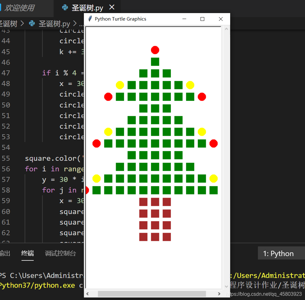Image resolution: width=305 pixels, height=300 pixels.
Task: Open the '1: Python' terminal selector dropdown
Action: [x=281, y=253]
